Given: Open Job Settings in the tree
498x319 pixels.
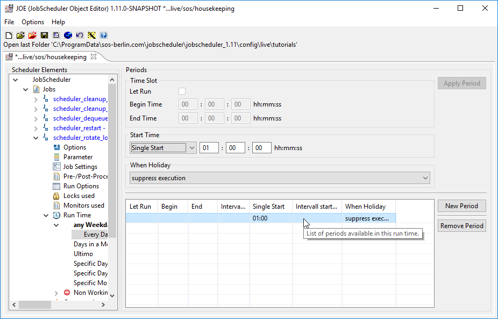Looking at the screenshot, I should 80,167.
